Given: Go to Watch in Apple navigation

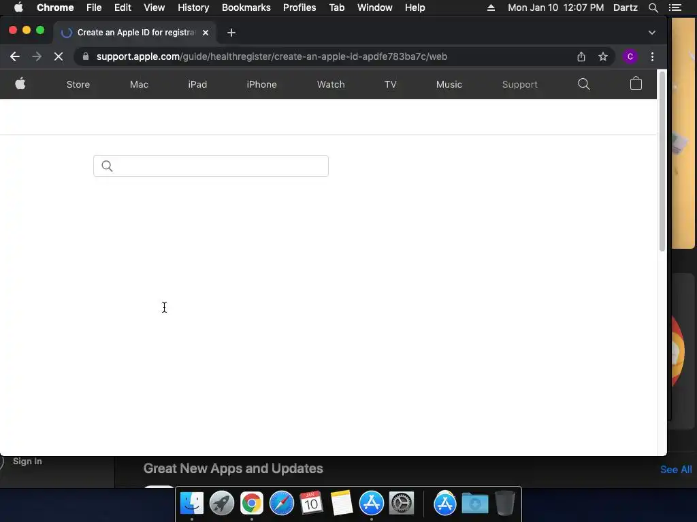Looking at the screenshot, I should [331, 84].
